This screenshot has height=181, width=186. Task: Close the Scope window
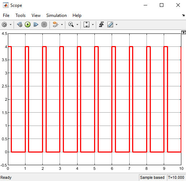178,5
